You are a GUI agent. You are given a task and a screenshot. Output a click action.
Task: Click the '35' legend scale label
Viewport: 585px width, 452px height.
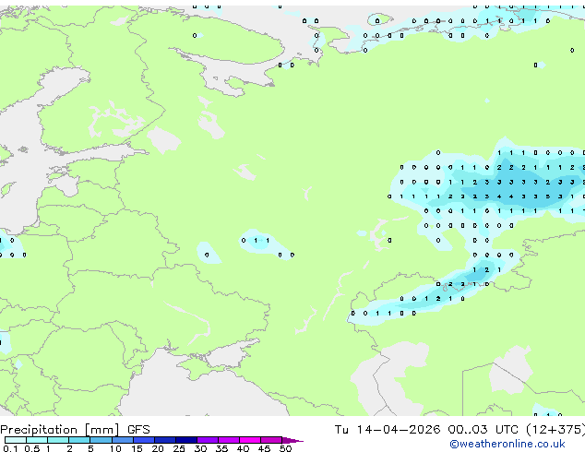[x=221, y=448]
